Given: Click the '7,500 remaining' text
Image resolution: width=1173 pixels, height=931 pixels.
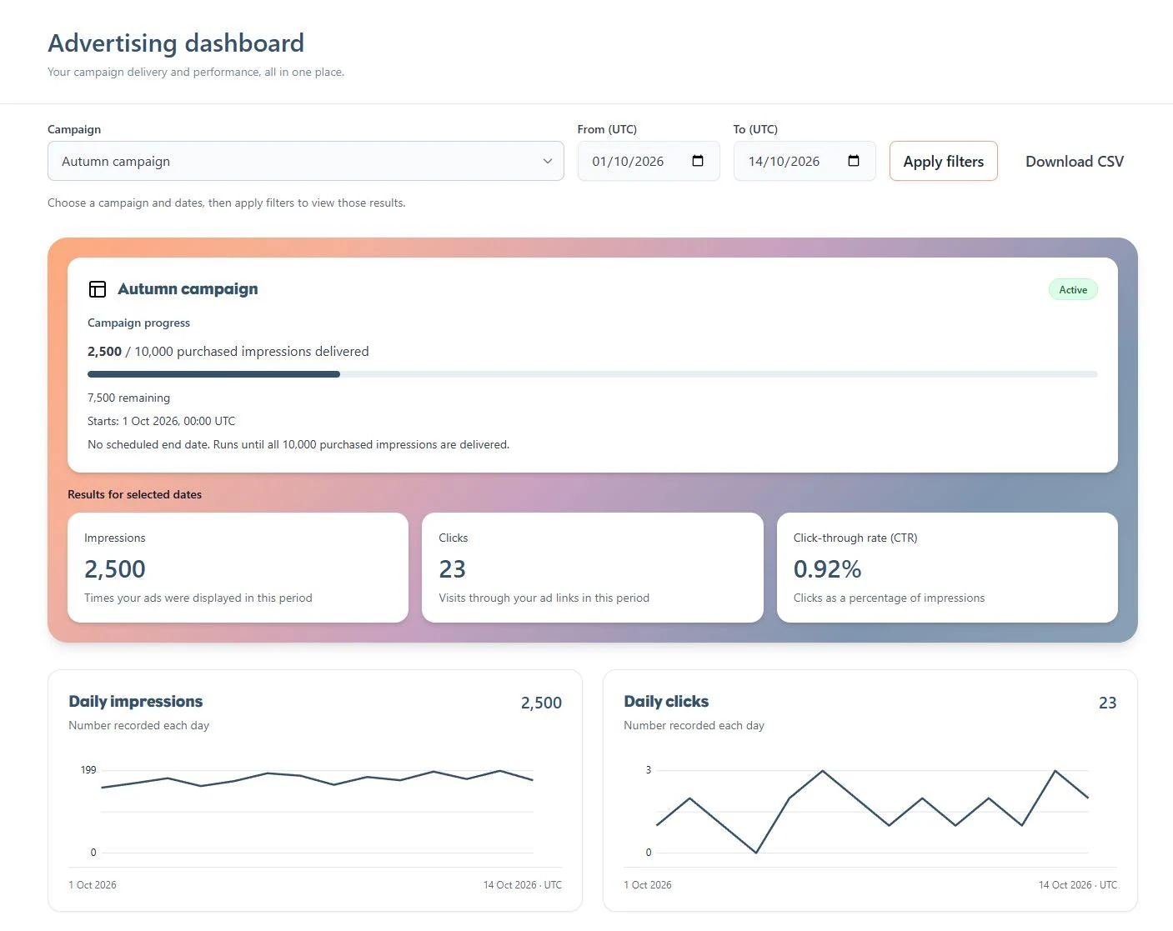Looking at the screenshot, I should [x=128, y=398].
